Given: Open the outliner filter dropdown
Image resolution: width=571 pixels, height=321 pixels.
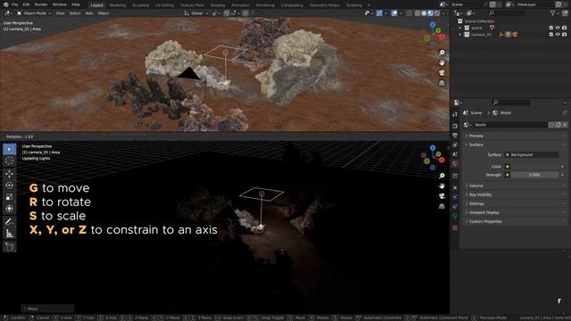Looking at the screenshot, I should (x=554, y=13).
